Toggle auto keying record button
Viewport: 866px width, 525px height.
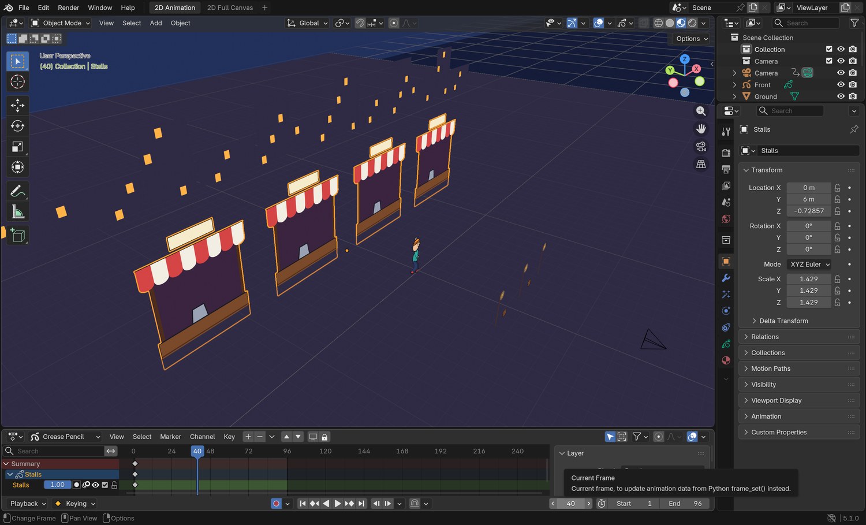[x=276, y=504]
